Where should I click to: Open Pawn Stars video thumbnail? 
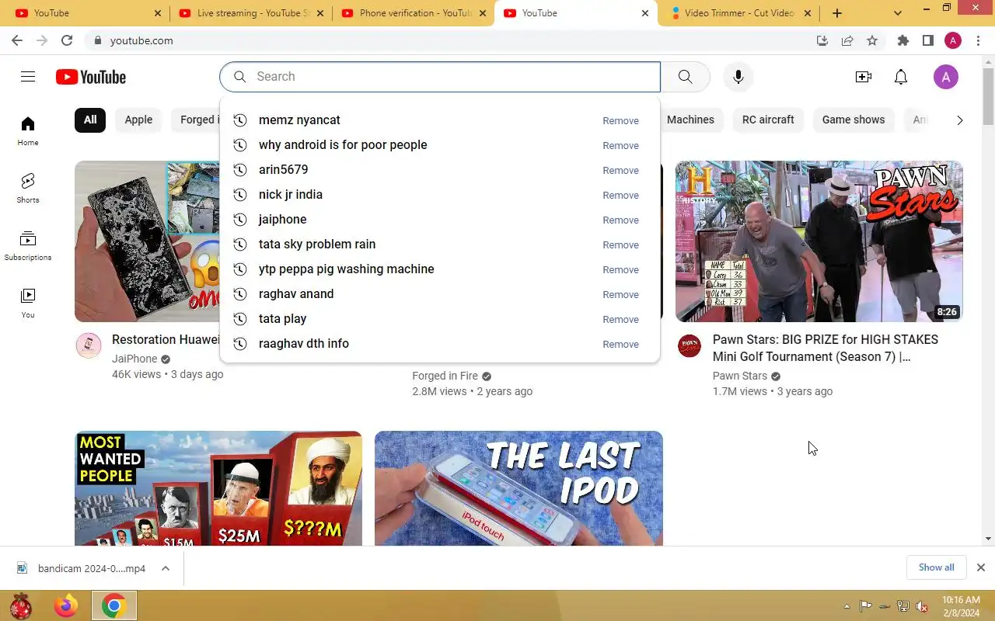click(819, 241)
